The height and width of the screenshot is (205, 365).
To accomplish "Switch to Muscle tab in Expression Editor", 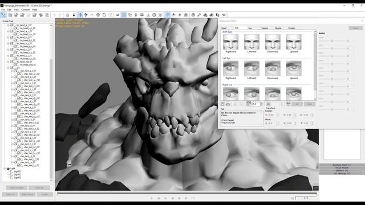I will (x=278, y=28).
